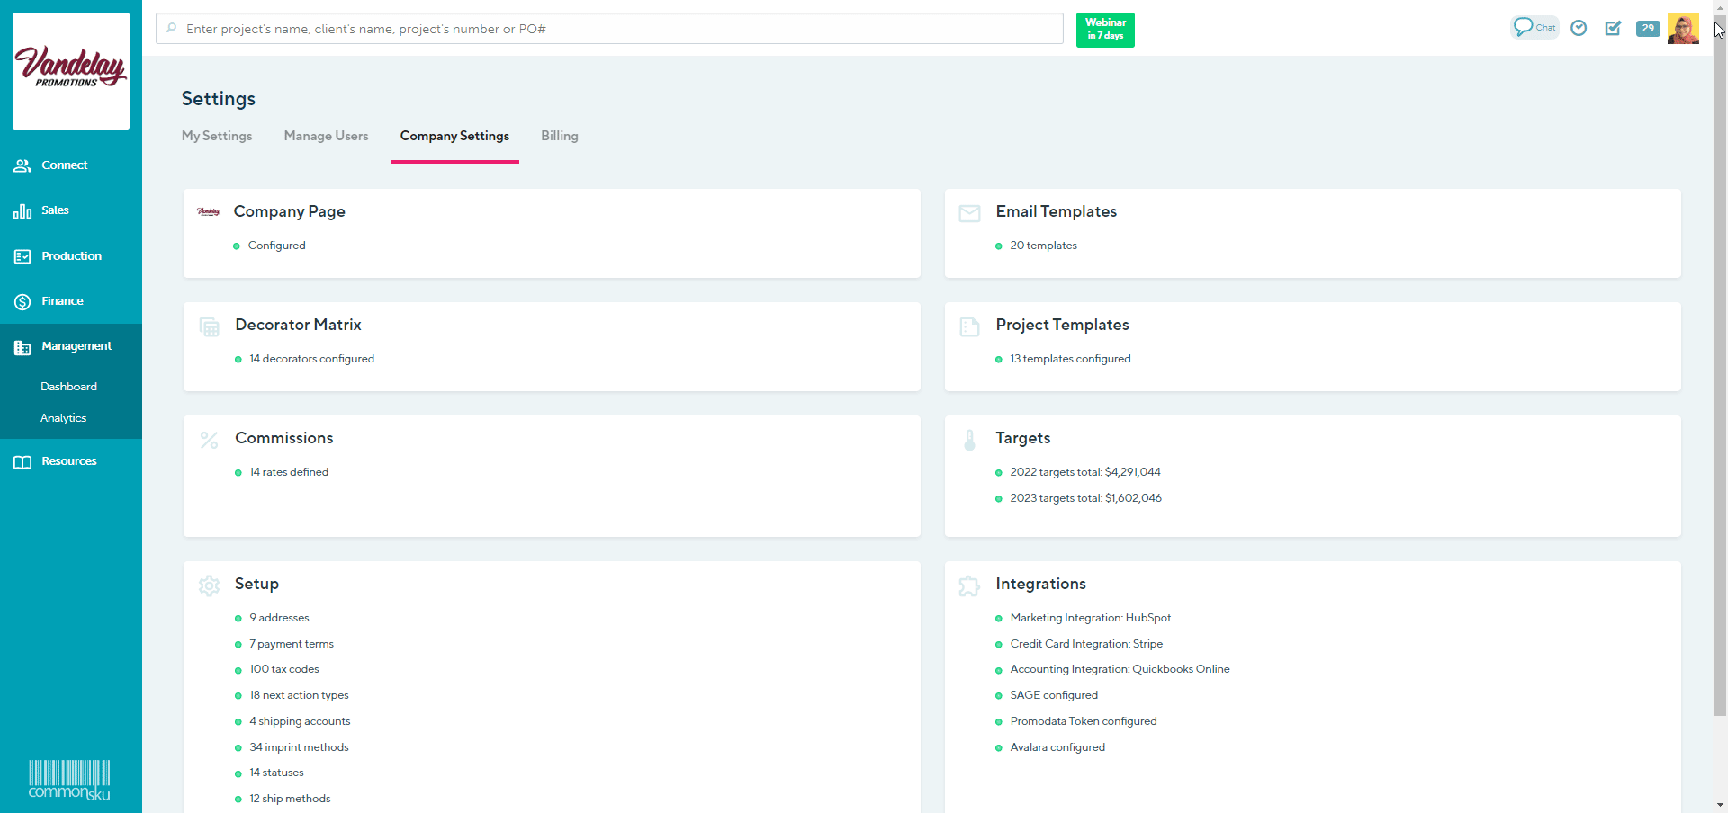Click the Email Templates envelope icon

969,213
